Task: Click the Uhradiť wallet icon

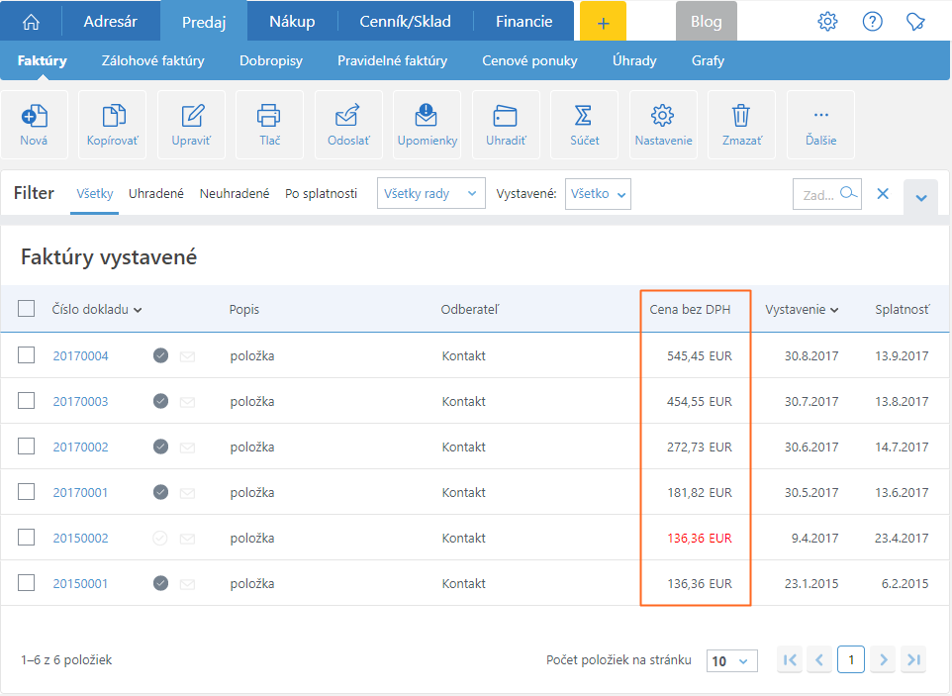Action: click(x=506, y=116)
